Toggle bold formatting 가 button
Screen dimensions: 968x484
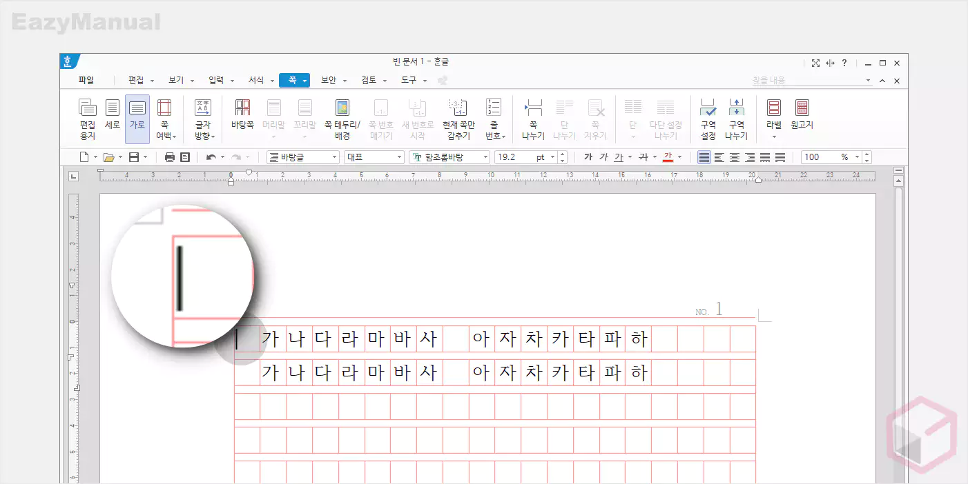click(588, 157)
